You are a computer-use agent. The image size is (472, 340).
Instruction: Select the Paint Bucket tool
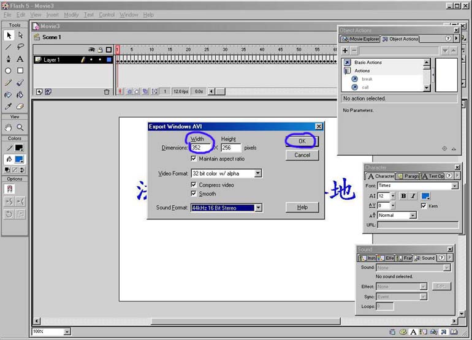pos(20,94)
